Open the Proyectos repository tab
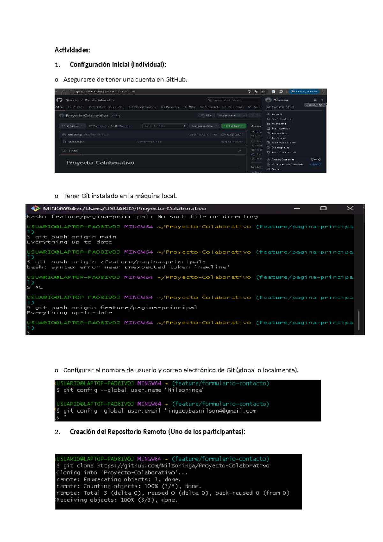The height and width of the screenshot is (542, 383). (170, 107)
